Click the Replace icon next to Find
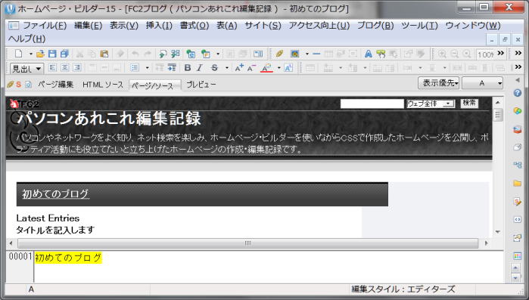Image resolution: width=529 pixels, height=300 pixels. point(176,54)
